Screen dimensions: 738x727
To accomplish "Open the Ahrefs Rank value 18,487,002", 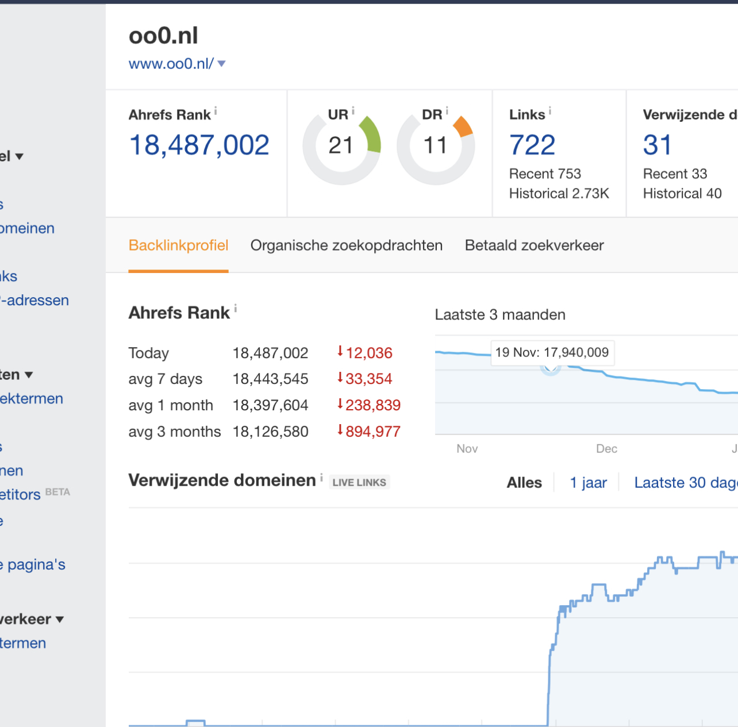I will pyautogui.click(x=199, y=145).
